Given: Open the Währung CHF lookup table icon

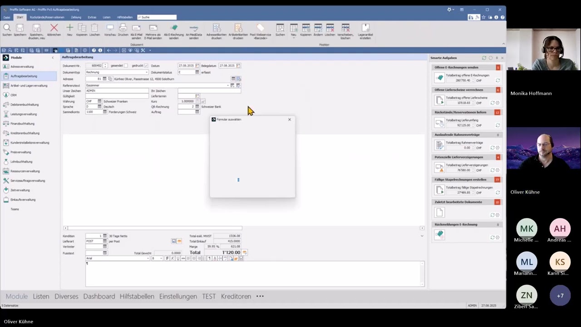Looking at the screenshot, I should 100,101.
